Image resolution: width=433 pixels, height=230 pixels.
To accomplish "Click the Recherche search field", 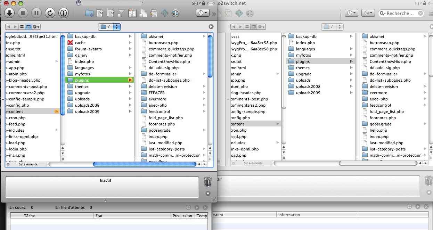I will click(400, 13).
